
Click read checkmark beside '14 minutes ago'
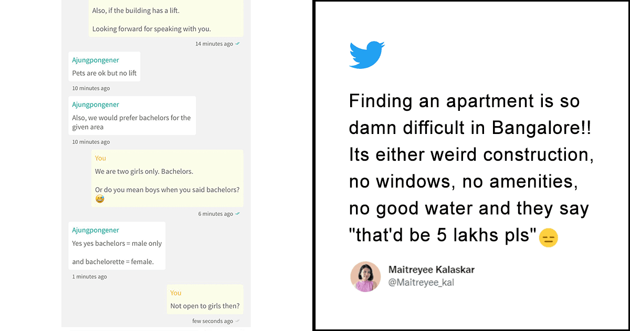(x=238, y=44)
